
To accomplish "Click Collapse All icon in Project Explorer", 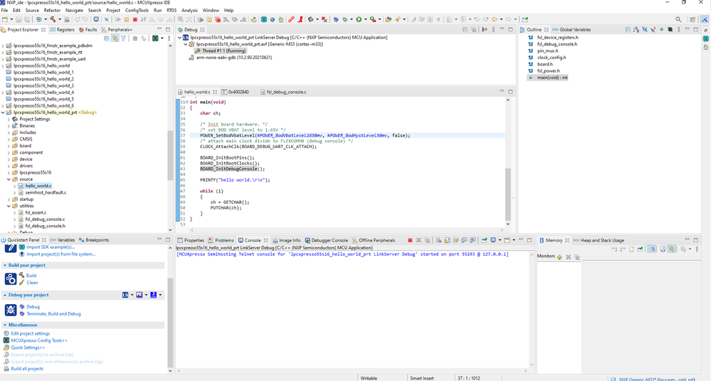I will click(x=107, y=38).
